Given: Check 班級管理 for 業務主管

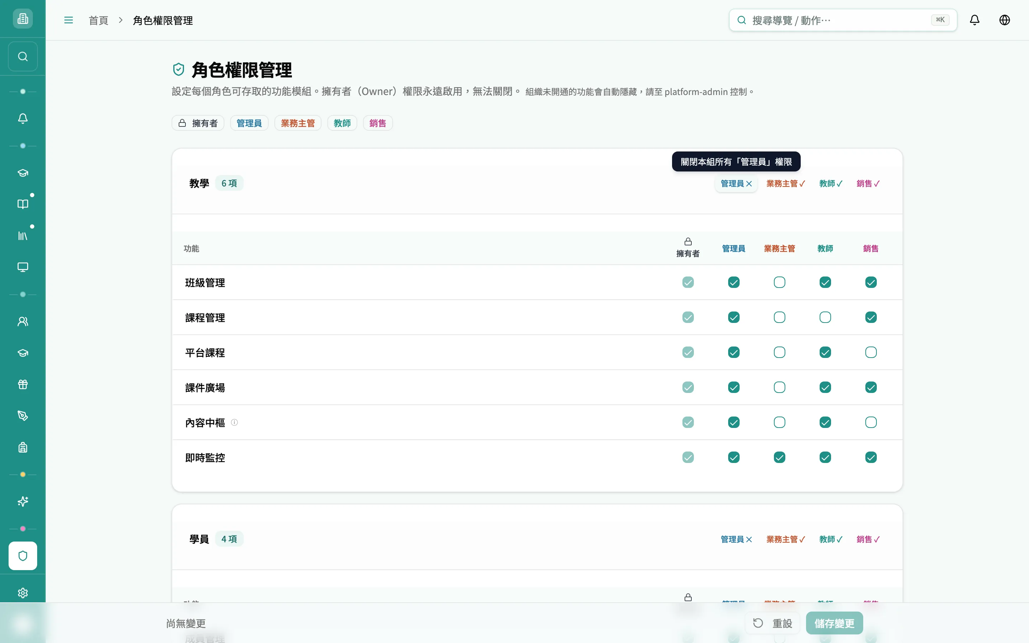Looking at the screenshot, I should pyautogui.click(x=779, y=282).
